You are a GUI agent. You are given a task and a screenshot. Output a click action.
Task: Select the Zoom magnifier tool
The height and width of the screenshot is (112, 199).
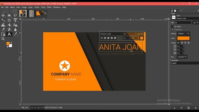(3, 39)
